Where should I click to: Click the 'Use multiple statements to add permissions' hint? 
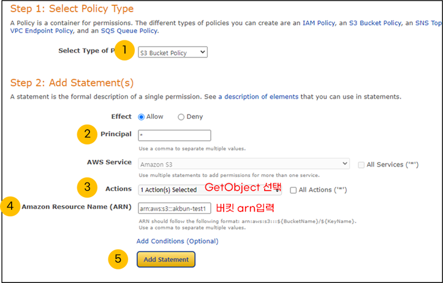click(x=229, y=175)
